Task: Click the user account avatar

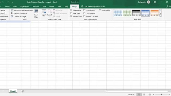Action: tap(149, 2)
